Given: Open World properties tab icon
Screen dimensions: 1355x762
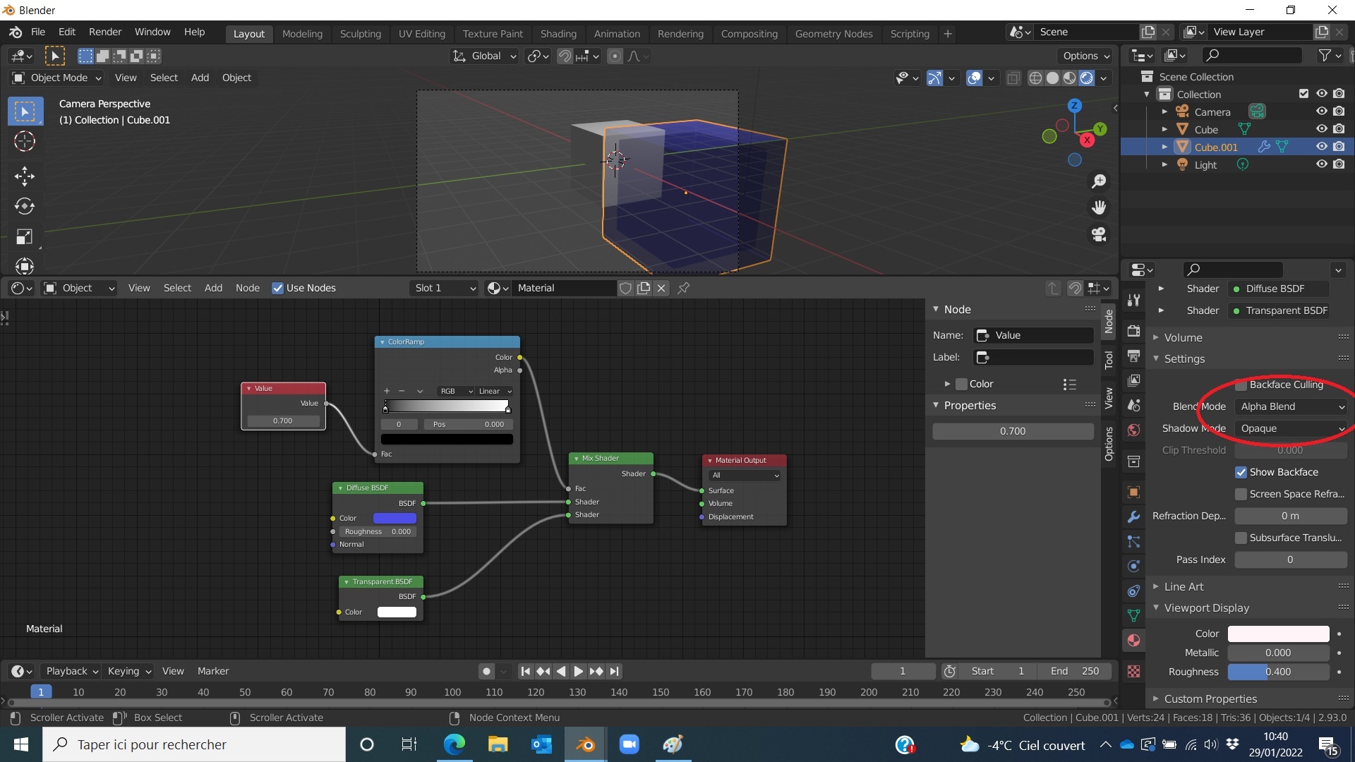Looking at the screenshot, I should click(1133, 430).
